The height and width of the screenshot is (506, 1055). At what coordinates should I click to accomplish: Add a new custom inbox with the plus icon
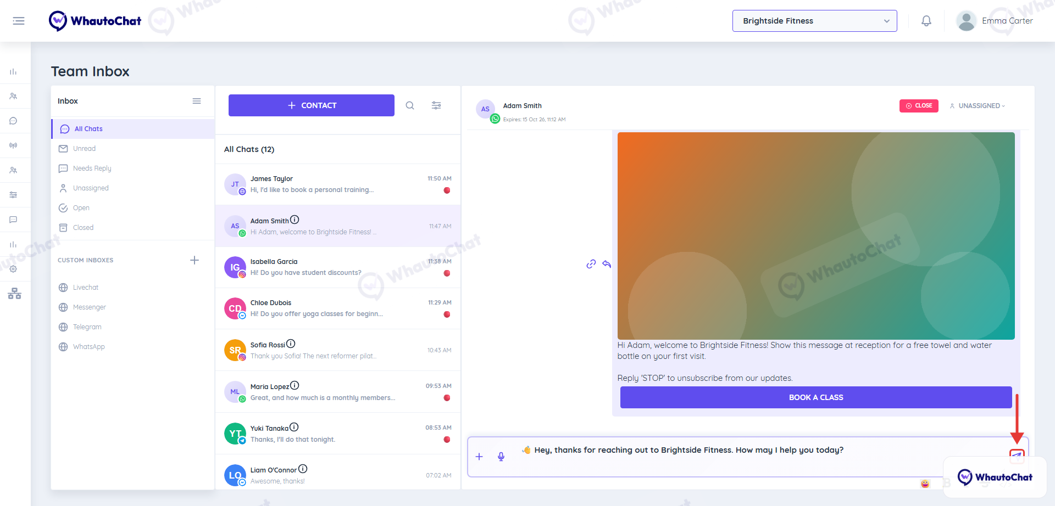(x=195, y=260)
